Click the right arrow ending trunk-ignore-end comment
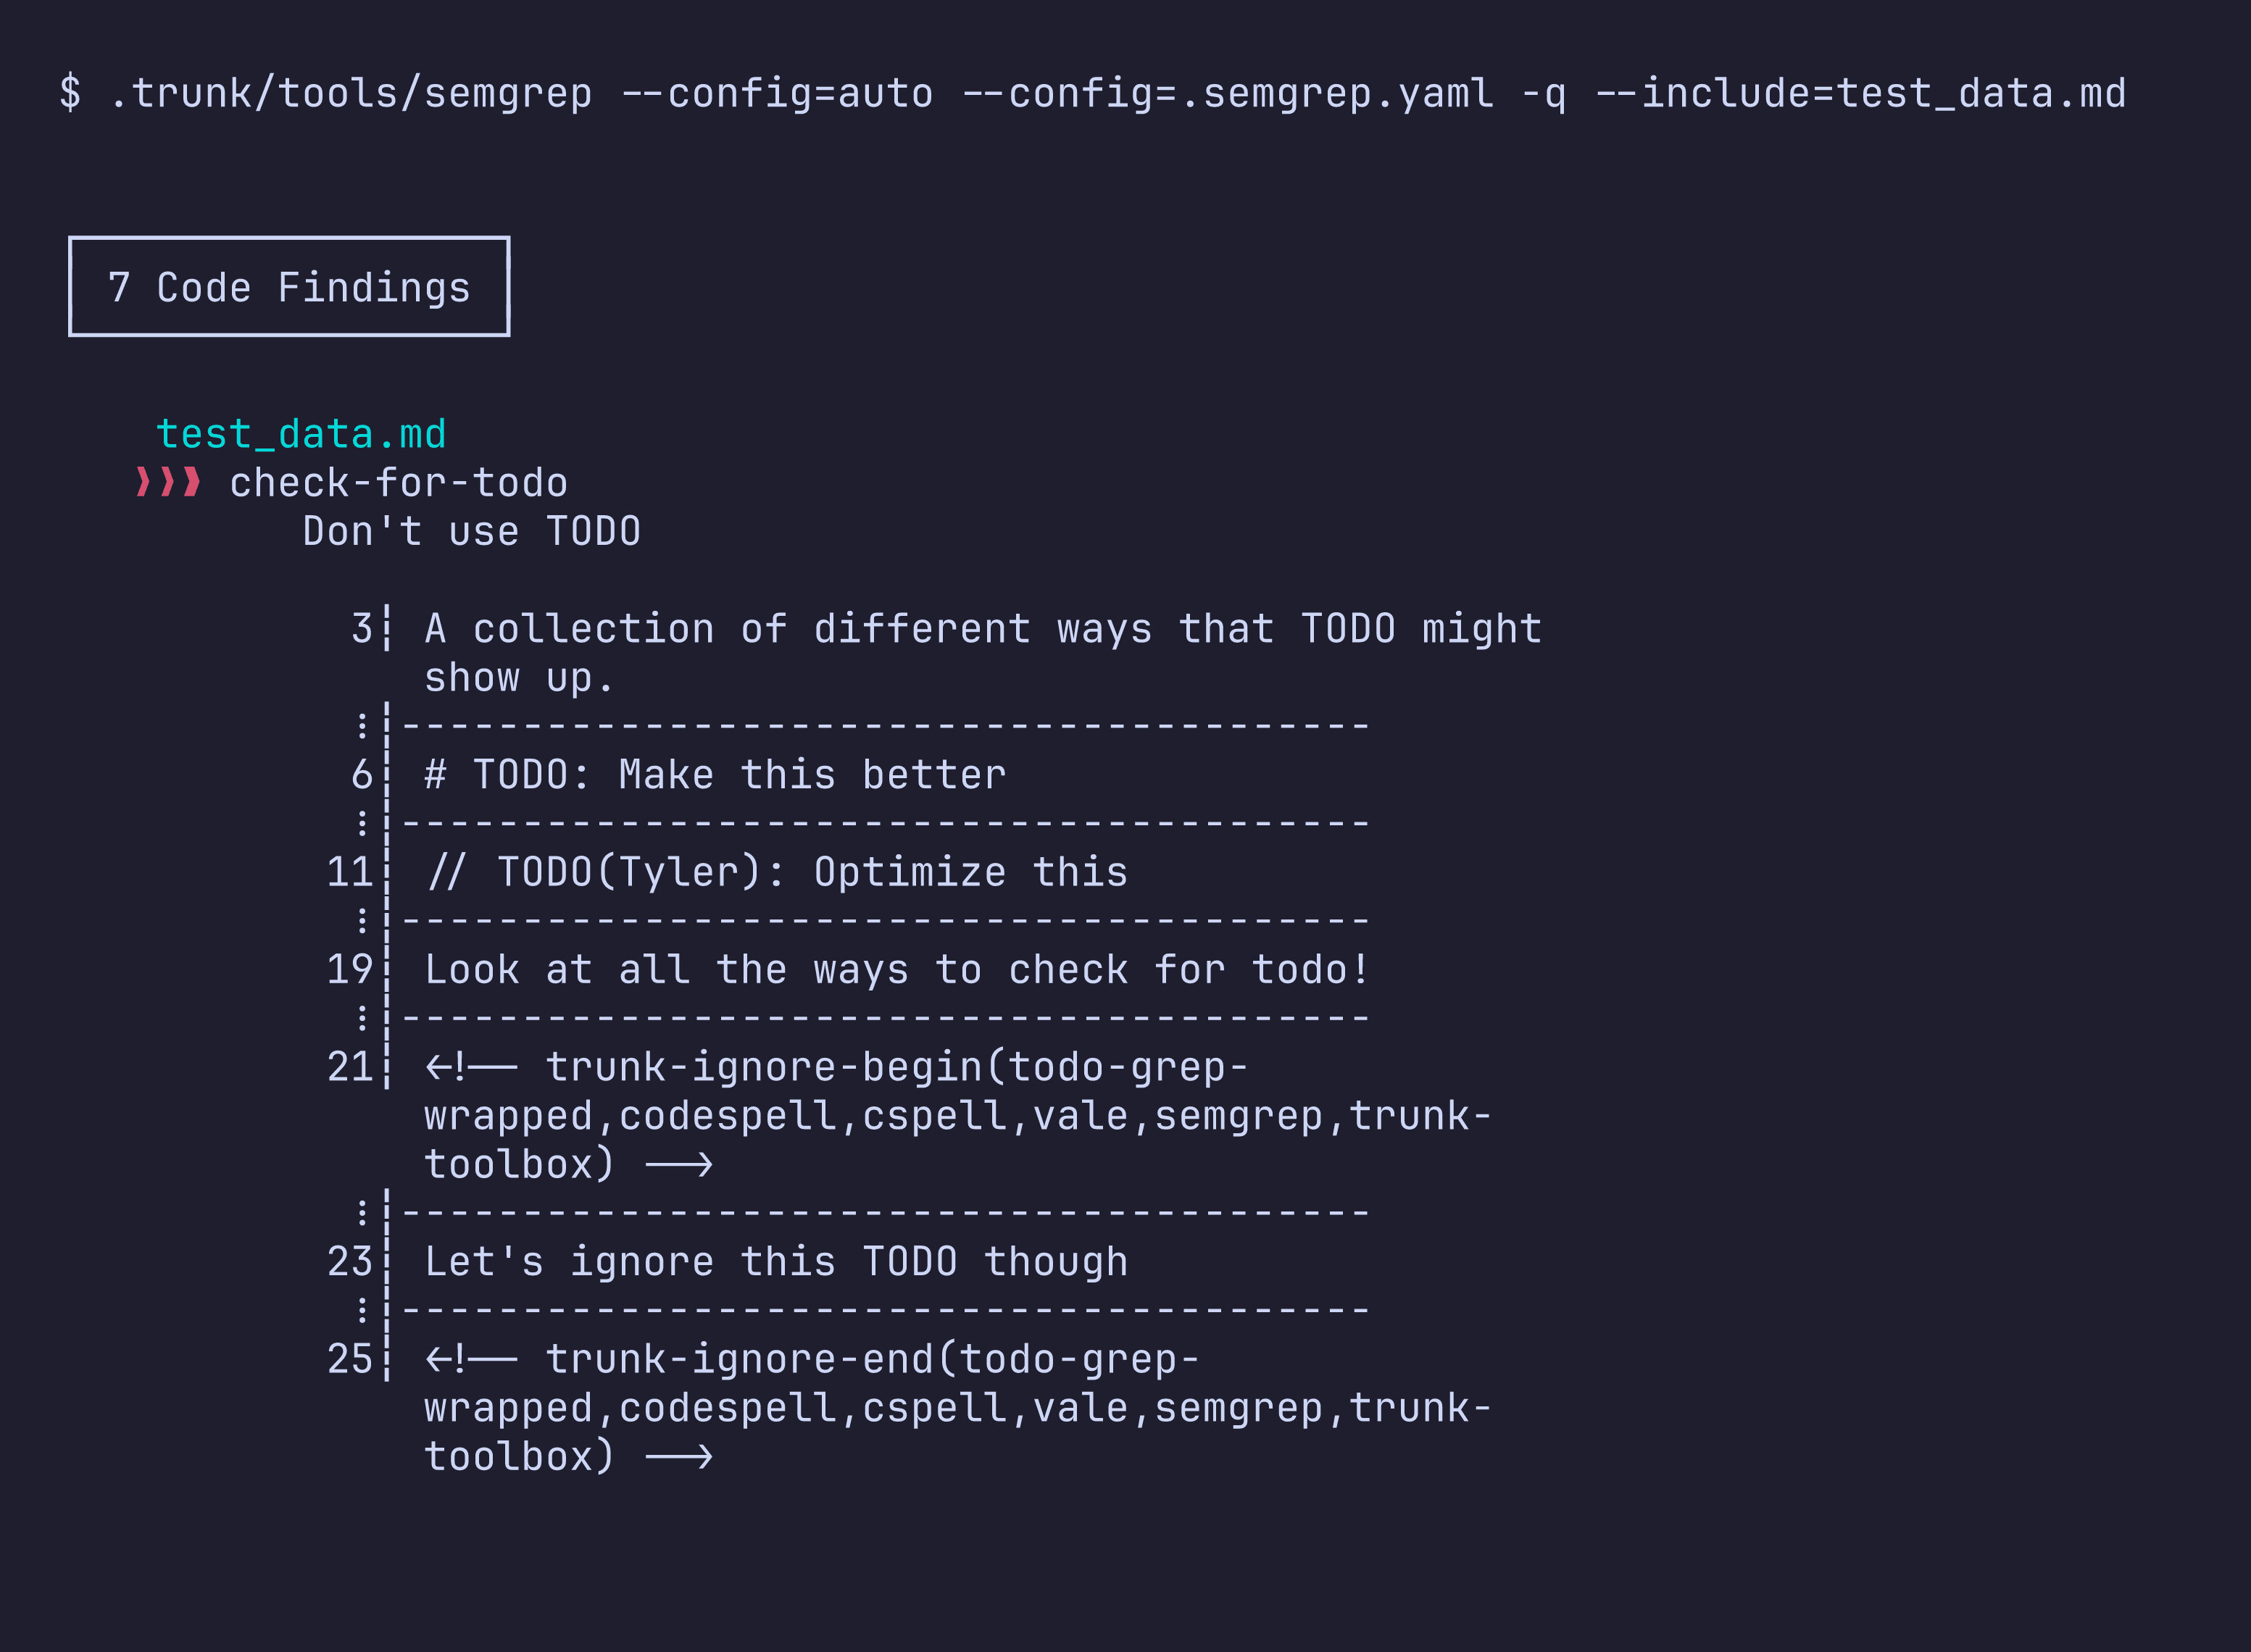Image resolution: width=2251 pixels, height=1652 pixels. 679,1457
